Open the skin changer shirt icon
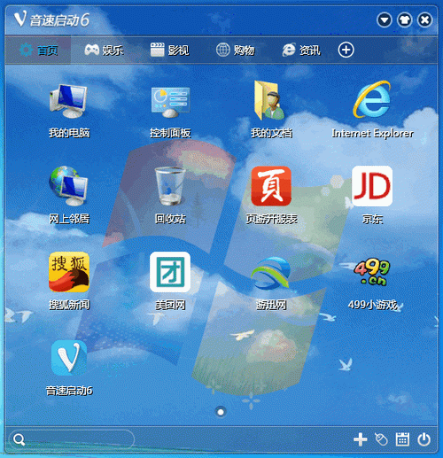 404,20
